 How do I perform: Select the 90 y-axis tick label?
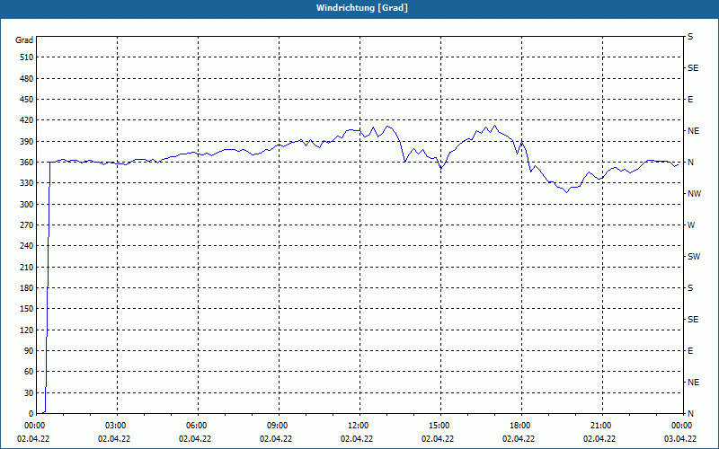click(29, 351)
